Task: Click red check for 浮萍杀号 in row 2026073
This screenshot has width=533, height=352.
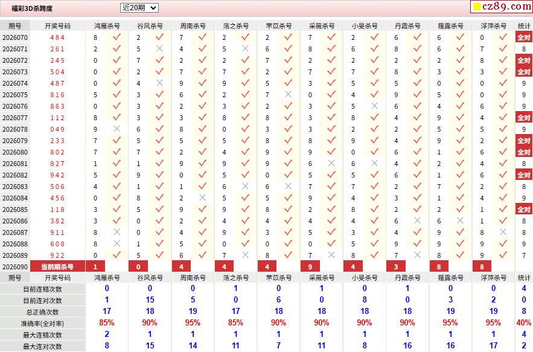Action: pos(503,71)
